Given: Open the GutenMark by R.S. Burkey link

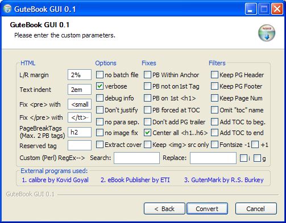Looking at the screenshot, I should click(x=224, y=180).
